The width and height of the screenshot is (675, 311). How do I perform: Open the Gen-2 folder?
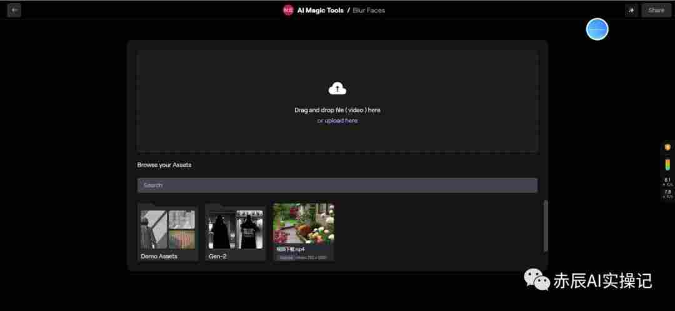tap(236, 232)
